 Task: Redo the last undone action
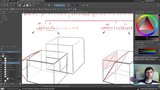14,5
